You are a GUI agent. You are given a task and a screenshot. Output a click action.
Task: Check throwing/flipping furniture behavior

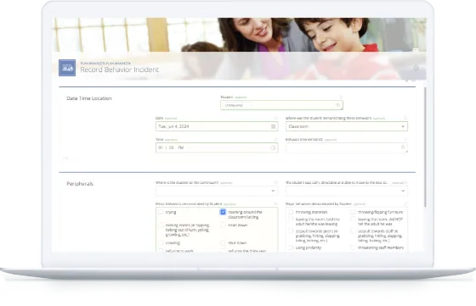click(353, 212)
